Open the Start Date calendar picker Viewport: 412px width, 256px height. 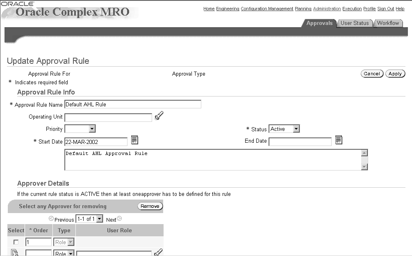point(134,140)
